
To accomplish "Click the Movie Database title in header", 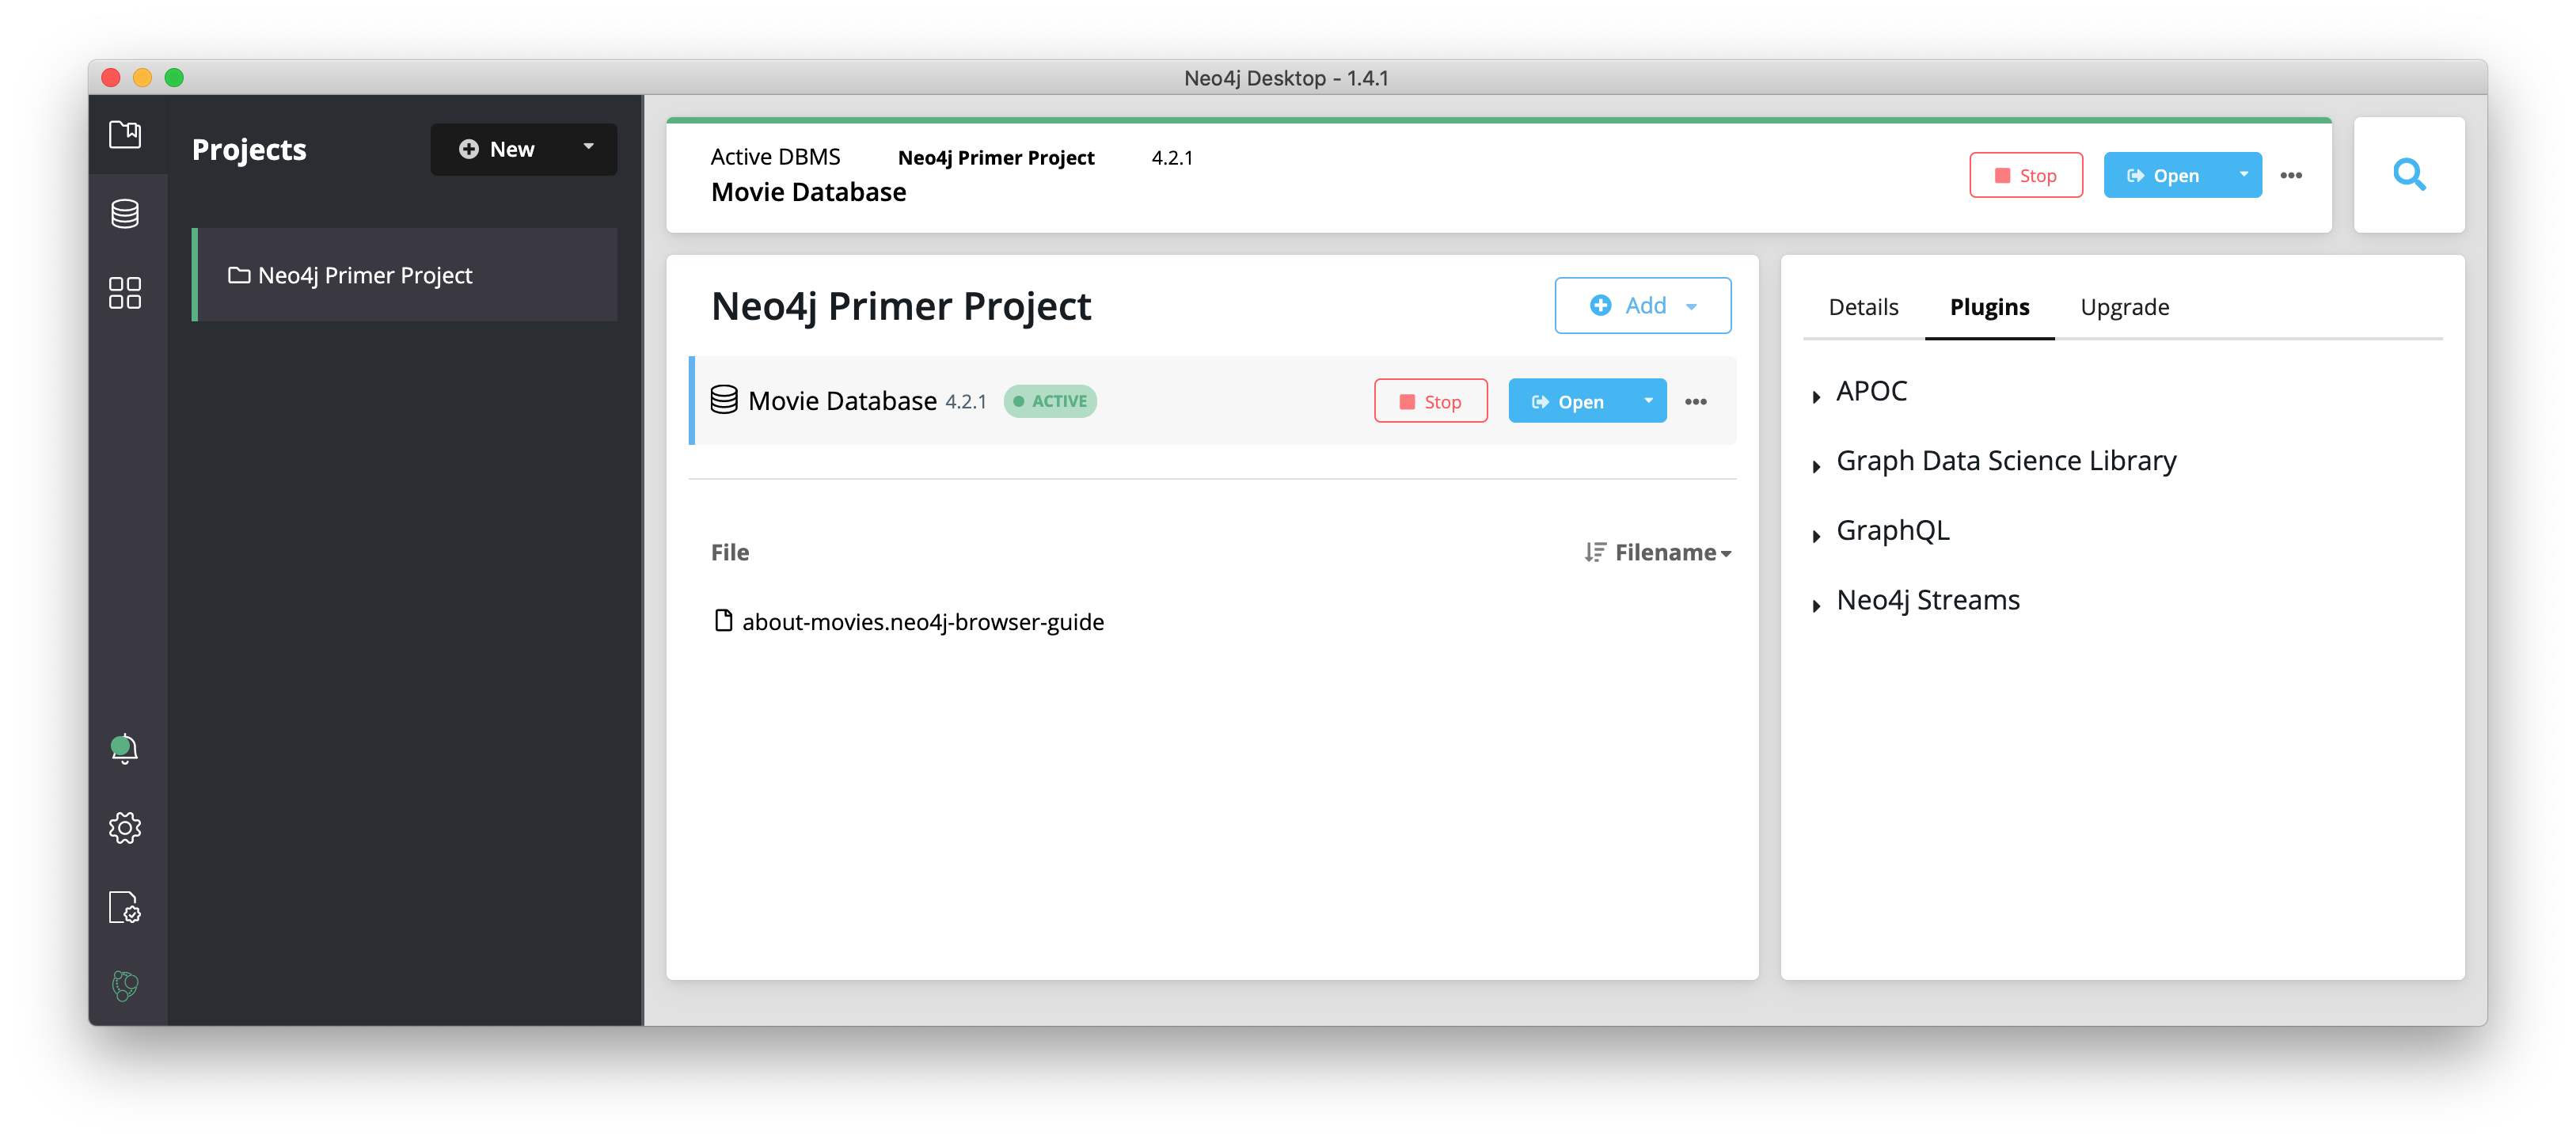I will coord(808,192).
